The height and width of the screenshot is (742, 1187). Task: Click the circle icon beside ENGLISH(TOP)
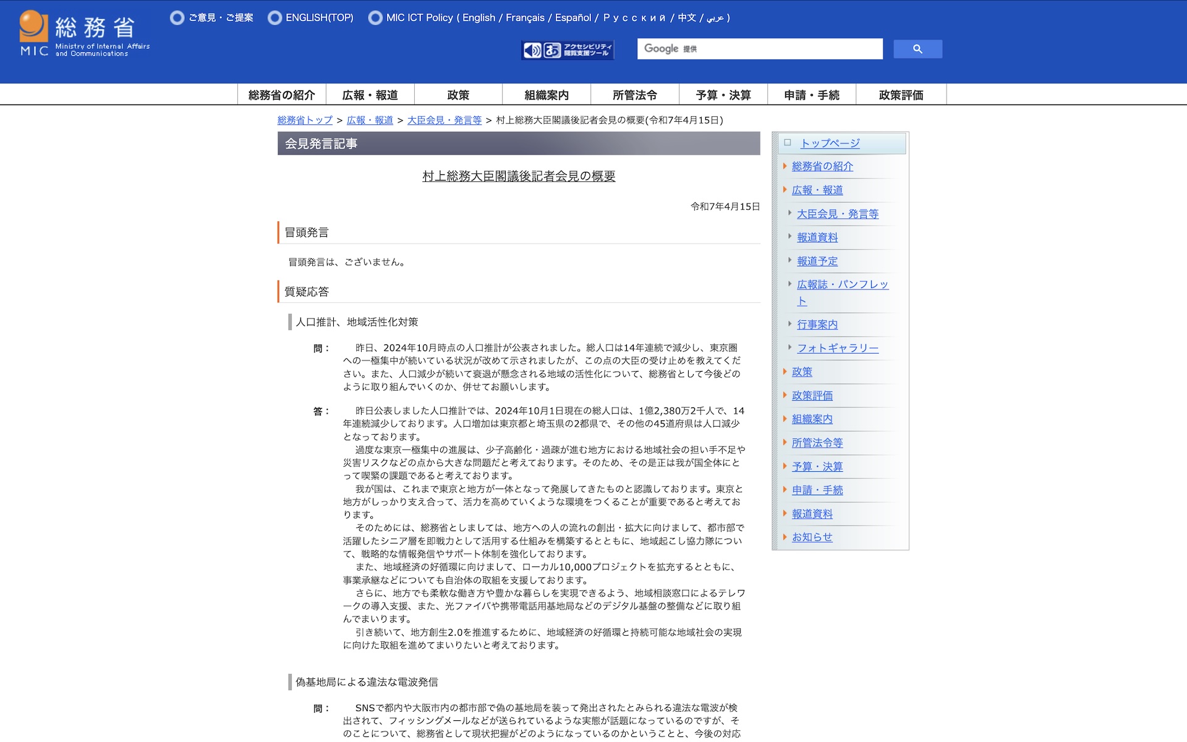[x=274, y=18]
